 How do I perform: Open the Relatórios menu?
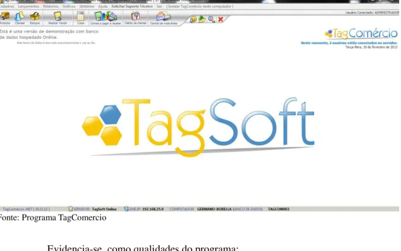click(51, 6)
